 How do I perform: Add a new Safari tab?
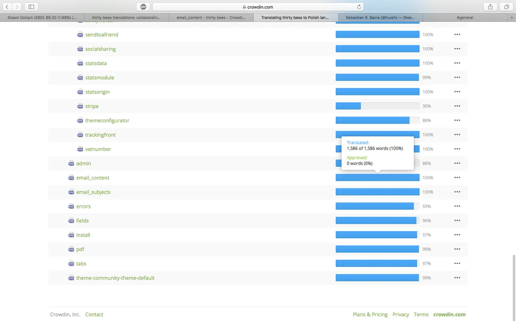coord(512,18)
